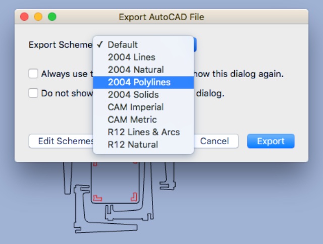Choose R12 Lines & Arcs scheme
The width and height of the screenshot is (323, 244).
tap(143, 132)
